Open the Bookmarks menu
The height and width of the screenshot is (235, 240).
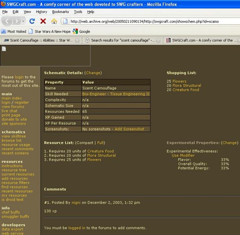click(60, 12)
